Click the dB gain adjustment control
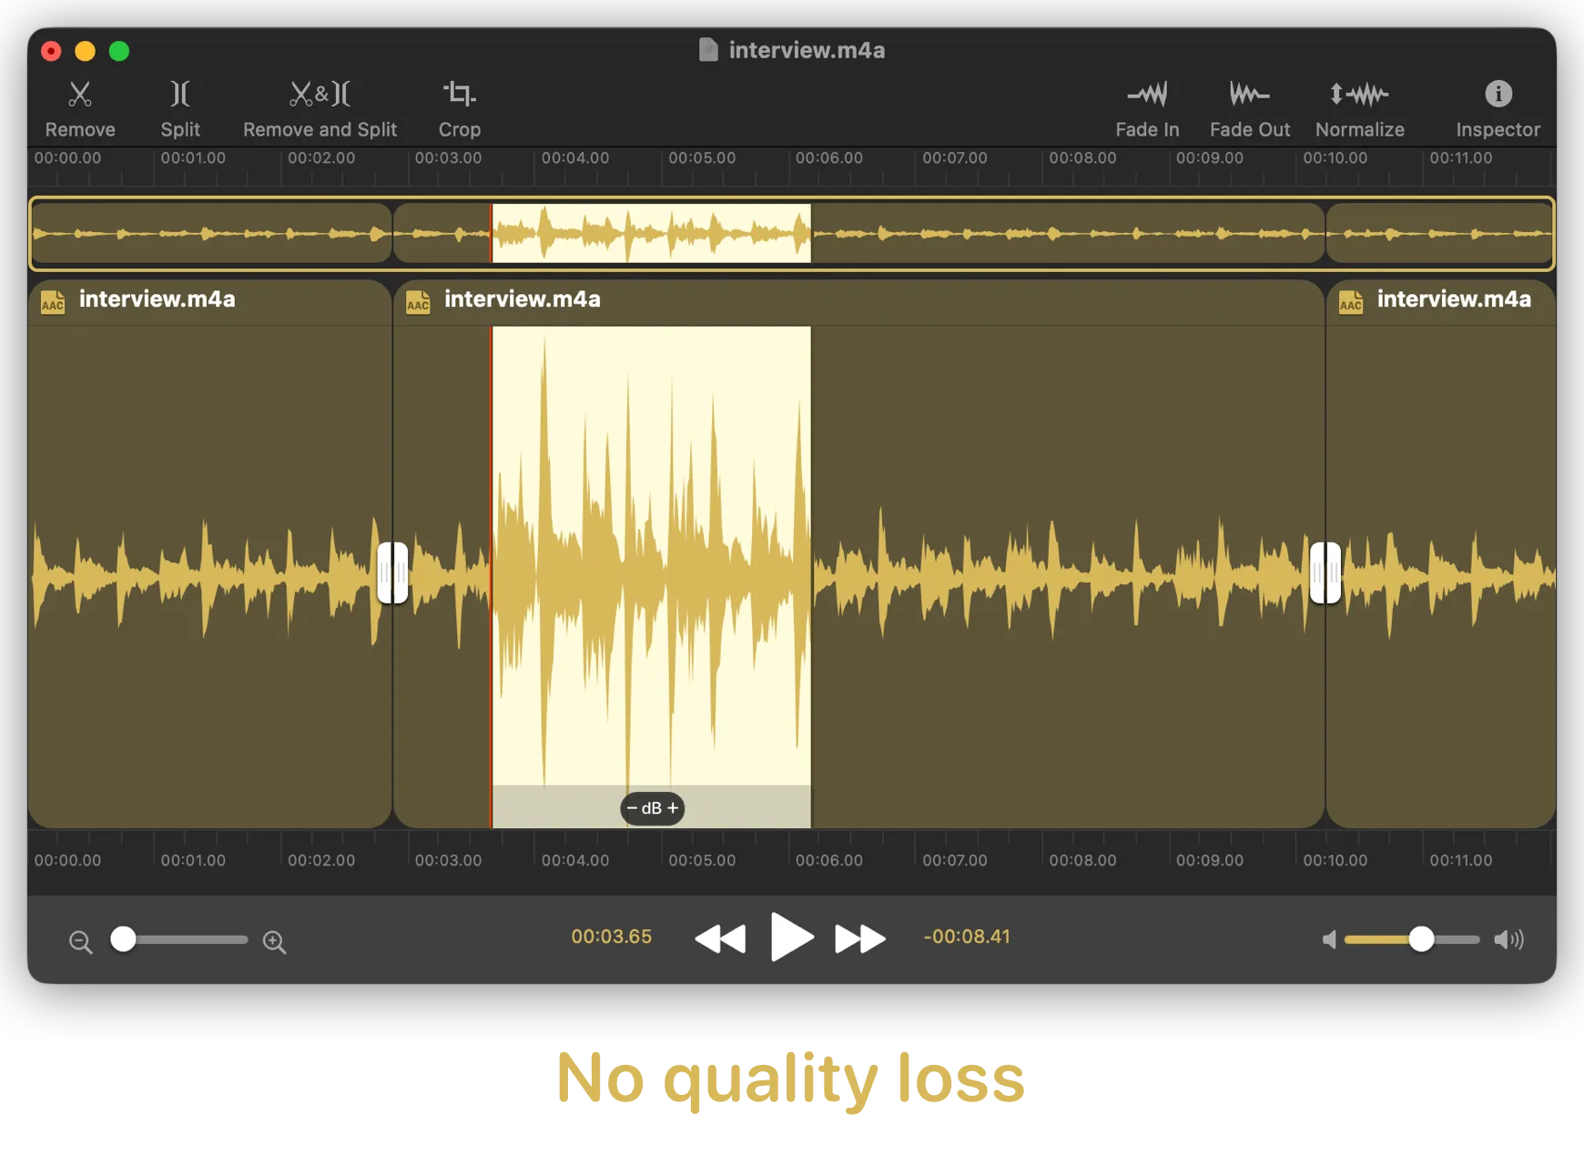 pyautogui.click(x=653, y=808)
